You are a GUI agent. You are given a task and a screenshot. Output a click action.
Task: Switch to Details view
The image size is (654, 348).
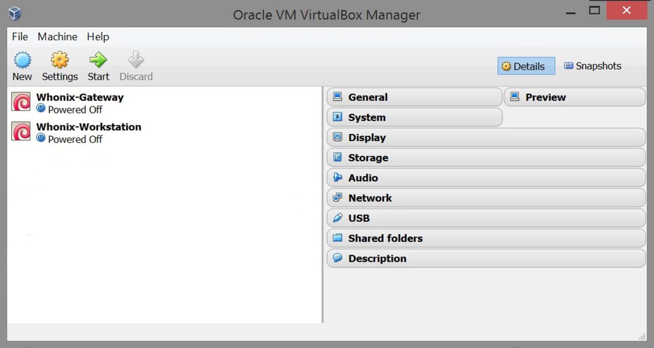pos(526,66)
